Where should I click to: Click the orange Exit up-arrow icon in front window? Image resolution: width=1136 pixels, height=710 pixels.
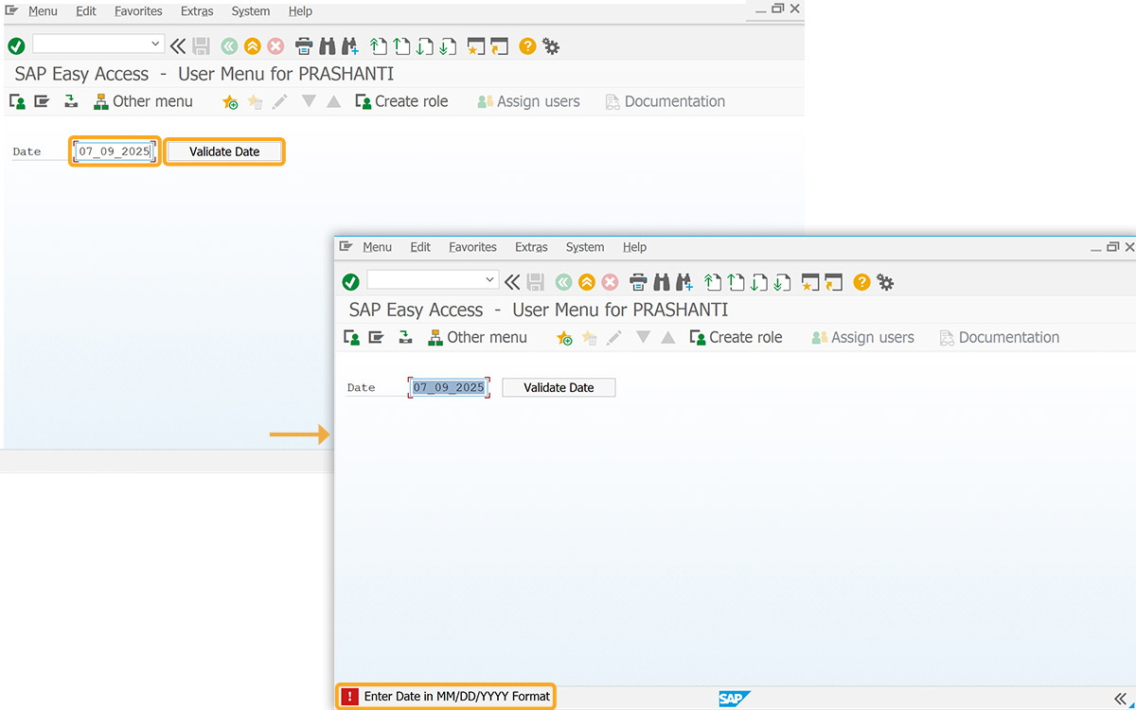[x=587, y=281]
